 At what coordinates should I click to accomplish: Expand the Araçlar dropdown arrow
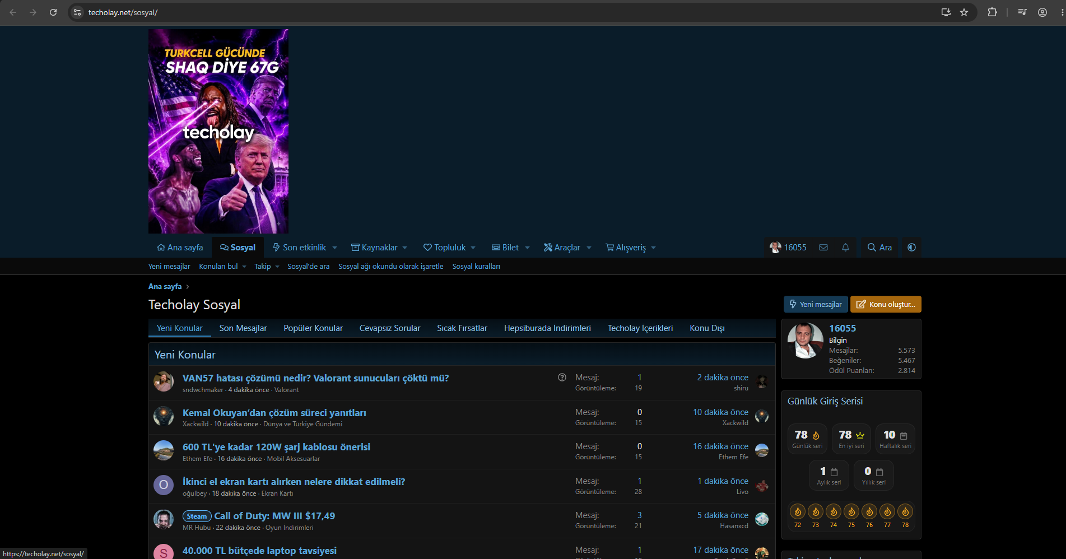pyautogui.click(x=589, y=248)
